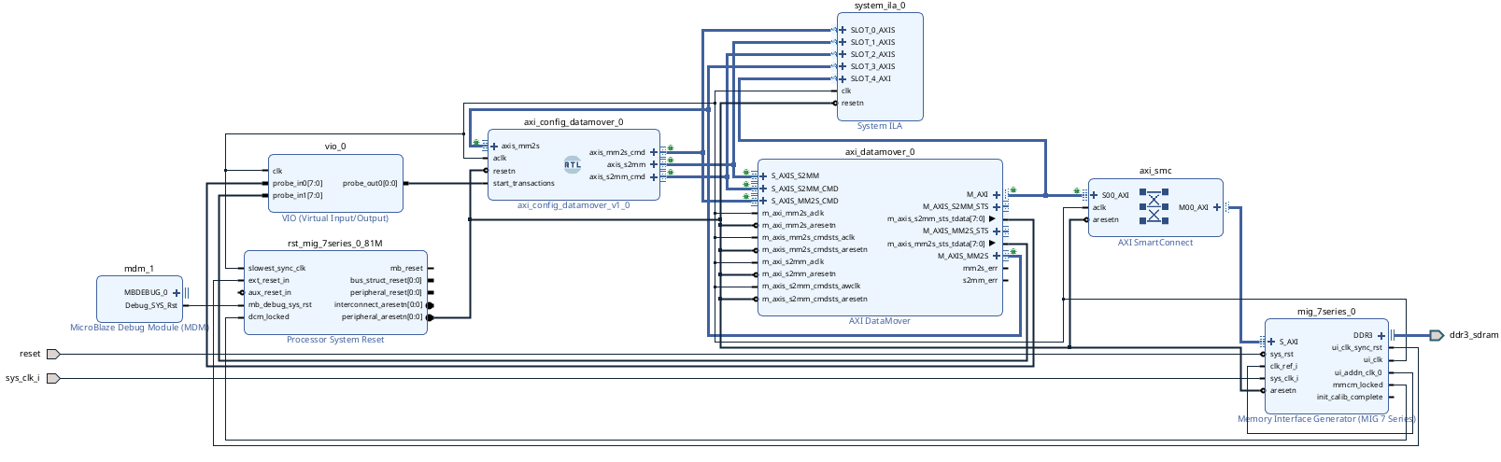Image resolution: width=1501 pixels, height=462 pixels.
Task: Click the green debug marker beside axis_mm2s
Action: pyautogui.click(x=476, y=143)
